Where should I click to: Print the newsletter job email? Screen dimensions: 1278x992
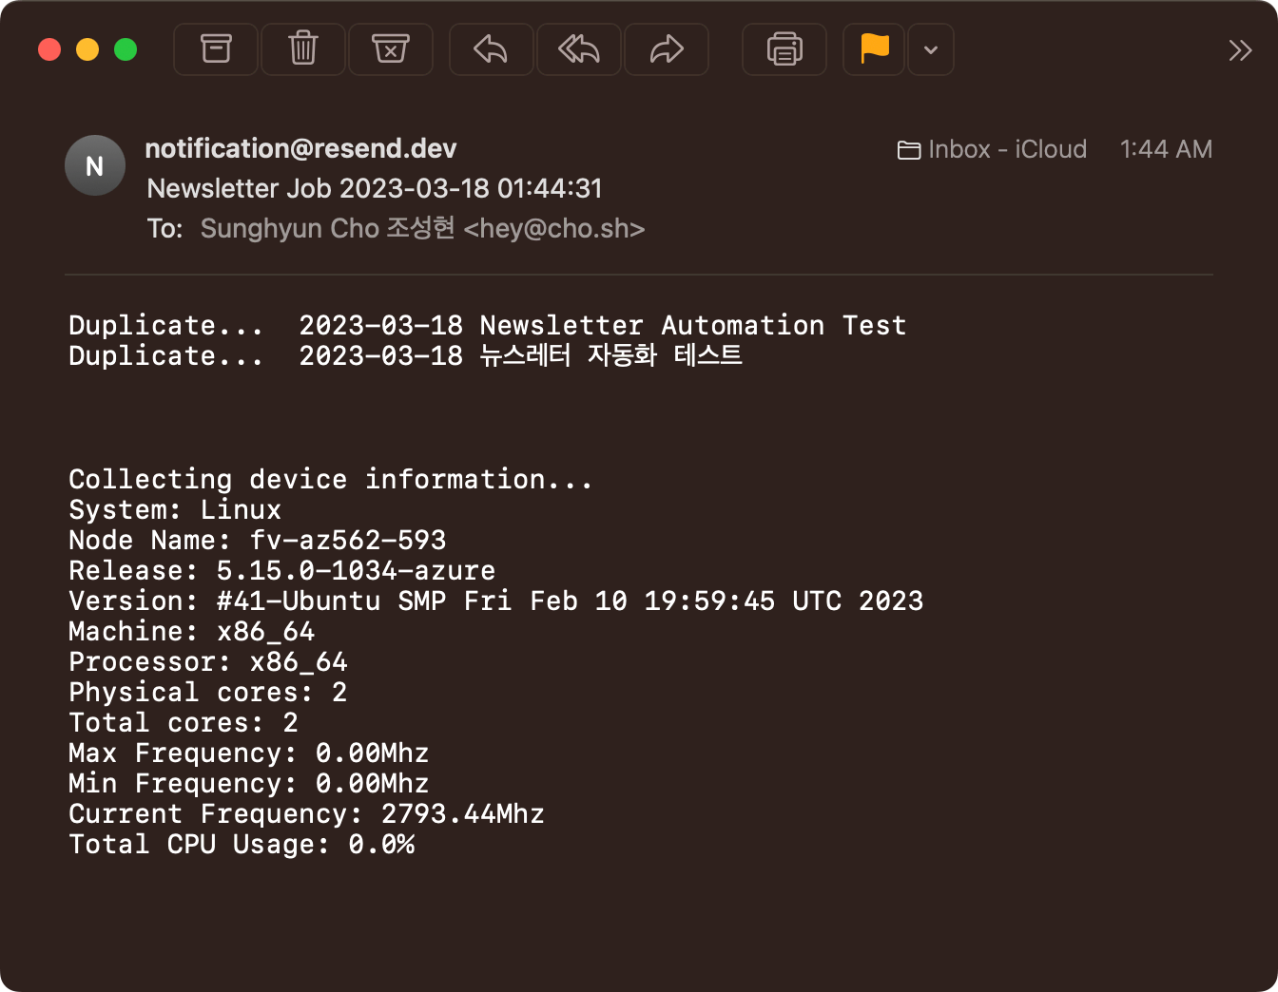tap(784, 49)
